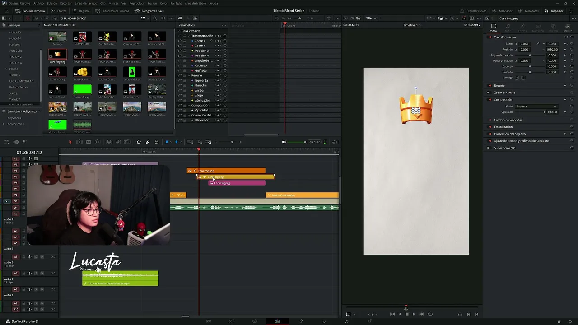Open the Archivo tab in the inspector
The height and width of the screenshot is (325, 578).
coord(568,28)
